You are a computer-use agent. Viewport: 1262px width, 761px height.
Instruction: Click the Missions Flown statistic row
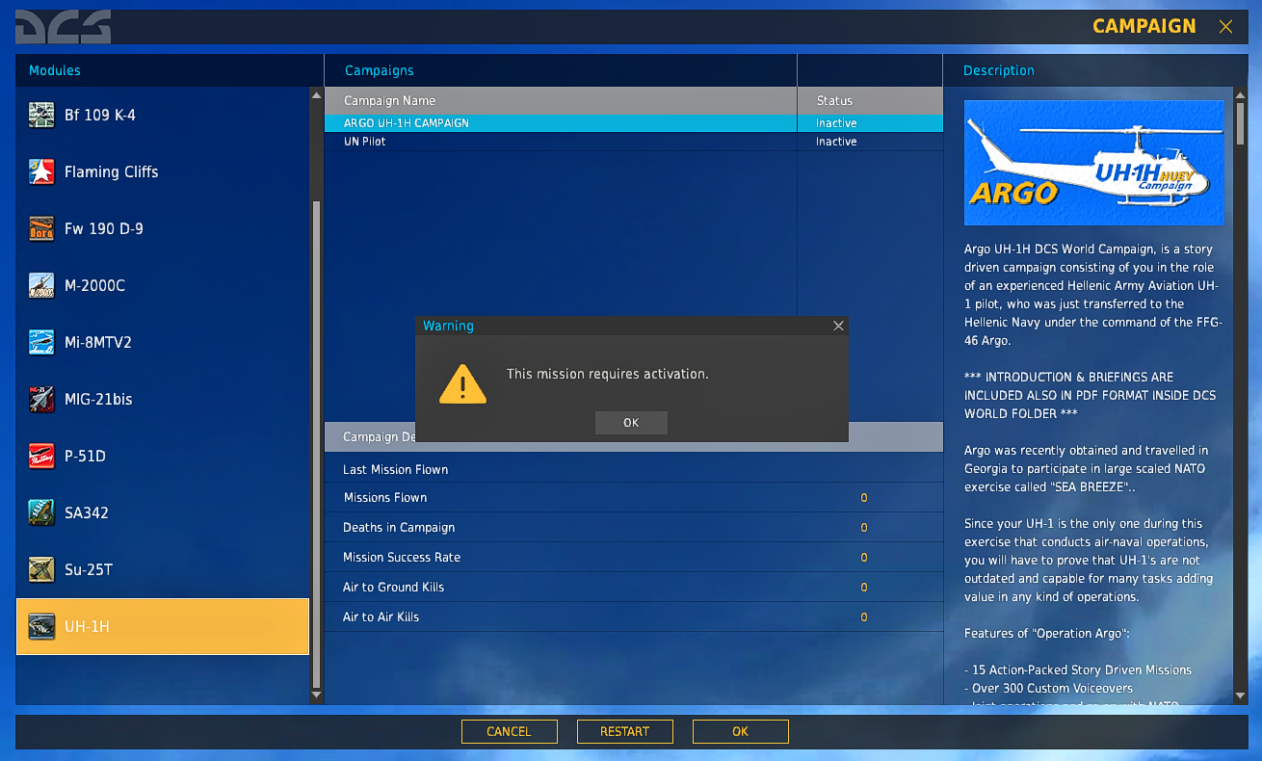point(633,498)
